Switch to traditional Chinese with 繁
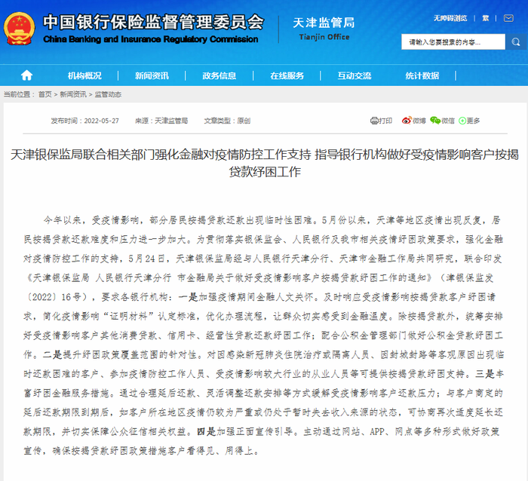The height and width of the screenshot is (481, 528). [x=485, y=18]
